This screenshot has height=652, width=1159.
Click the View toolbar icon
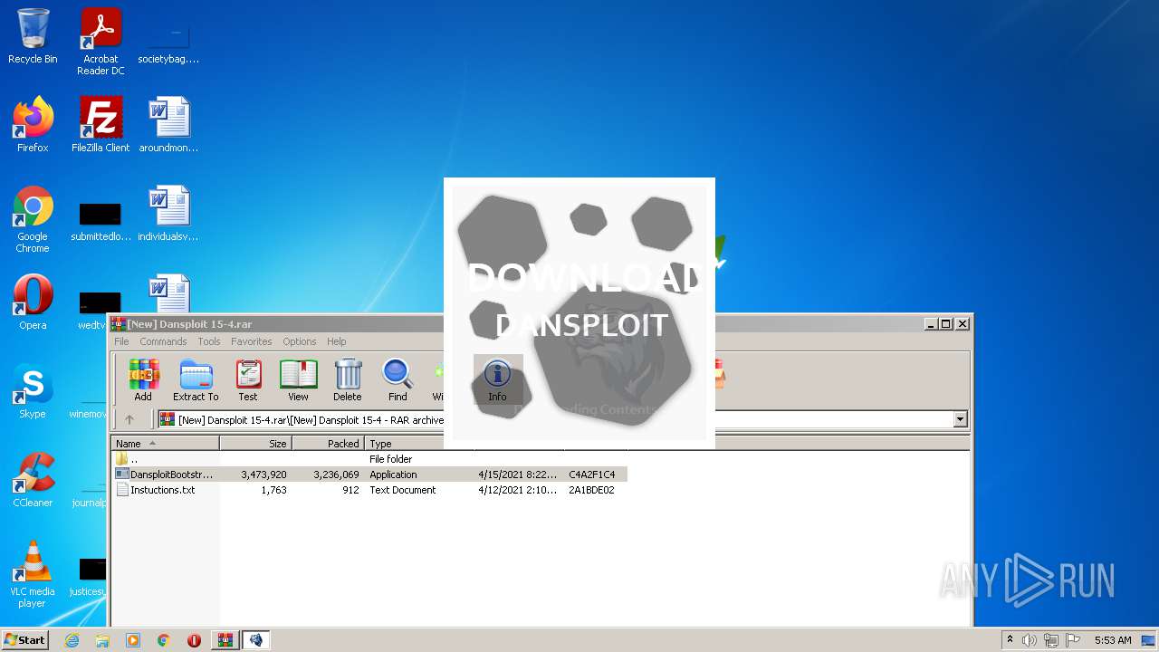tap(298, 379)
